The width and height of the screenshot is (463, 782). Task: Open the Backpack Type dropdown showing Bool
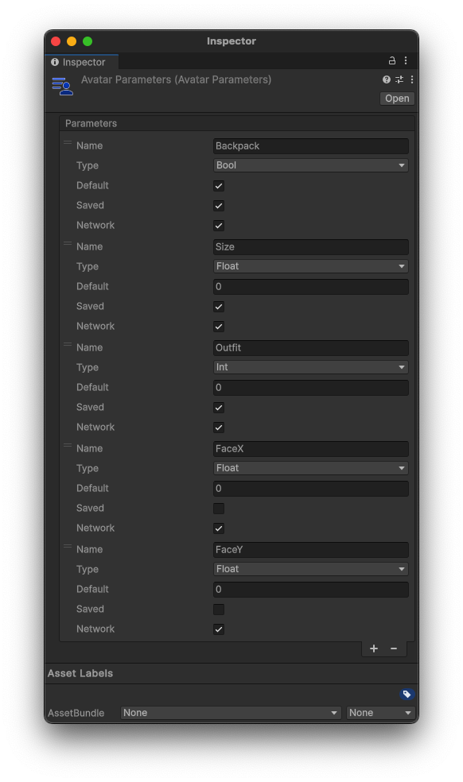click(x=311, y=165)
